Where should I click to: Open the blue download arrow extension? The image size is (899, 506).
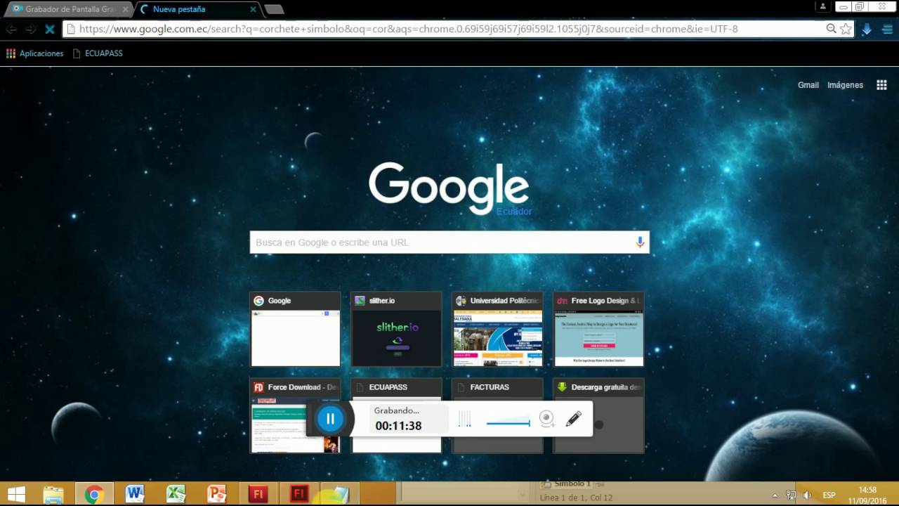pyautogui.click(x=867, y=29)
